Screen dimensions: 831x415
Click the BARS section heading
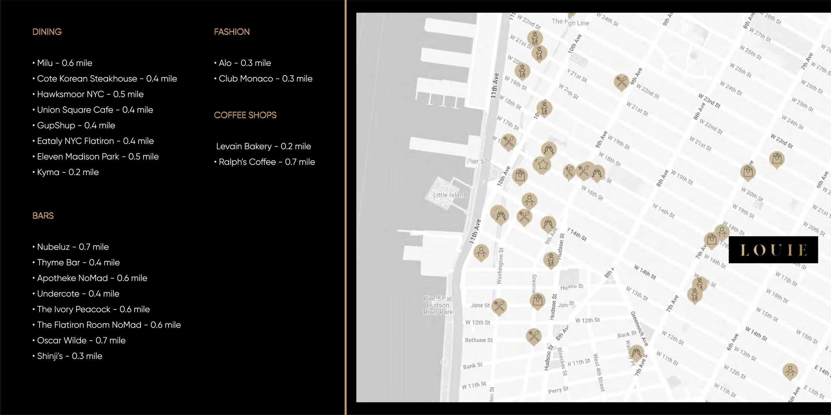coord(43,216)
